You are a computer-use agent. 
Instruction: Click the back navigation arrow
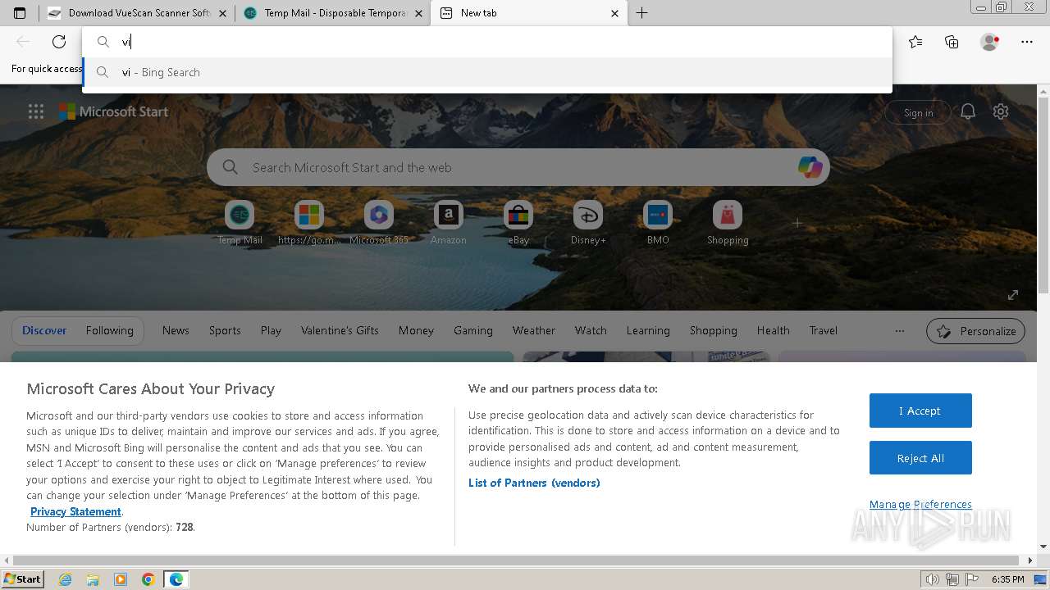click(23, 42)
